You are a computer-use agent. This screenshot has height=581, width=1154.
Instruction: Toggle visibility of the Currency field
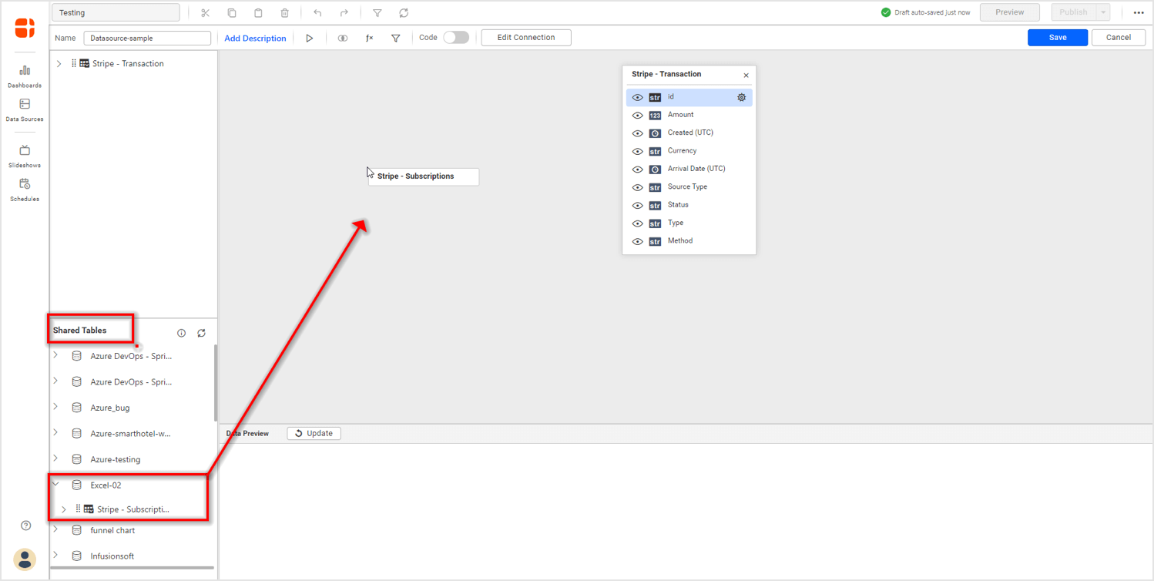tap(637, 151)
